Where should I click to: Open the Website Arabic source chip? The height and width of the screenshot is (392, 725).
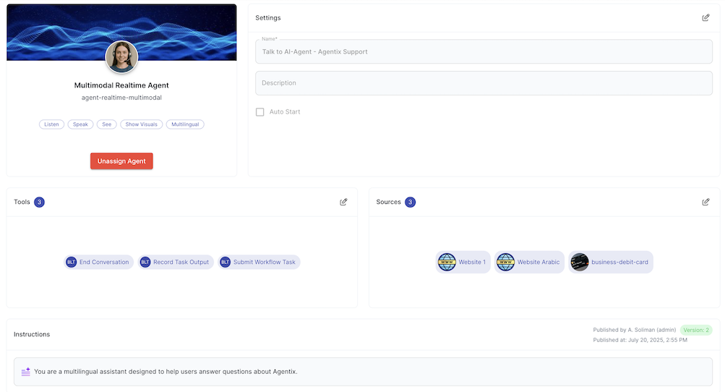click(529, 262)
